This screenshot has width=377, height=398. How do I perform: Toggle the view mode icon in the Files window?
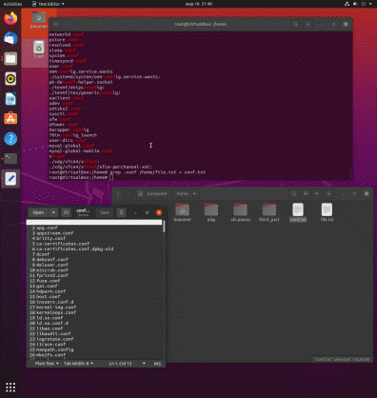click(x=307, y=193)
